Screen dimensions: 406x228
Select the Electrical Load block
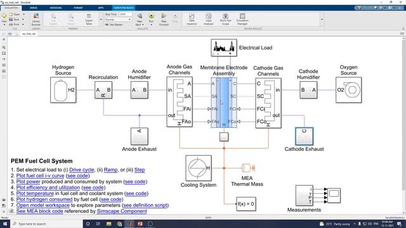(224, 47)
